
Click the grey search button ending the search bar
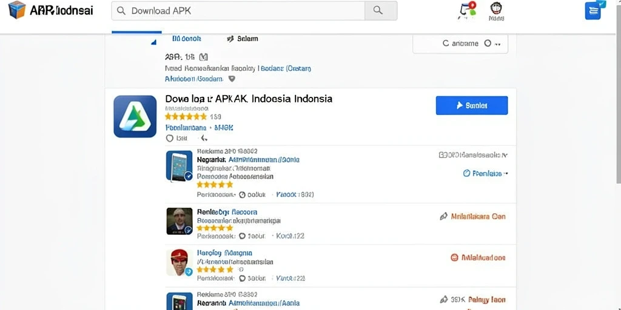[381, 11]
